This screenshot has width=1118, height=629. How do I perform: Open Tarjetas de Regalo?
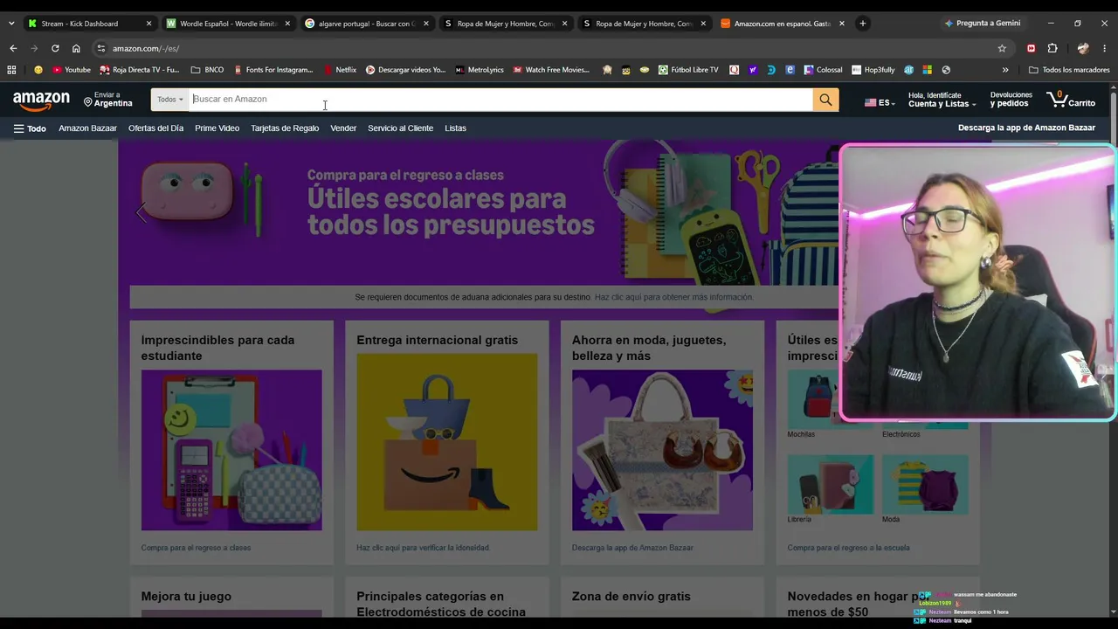pos(285,128)
